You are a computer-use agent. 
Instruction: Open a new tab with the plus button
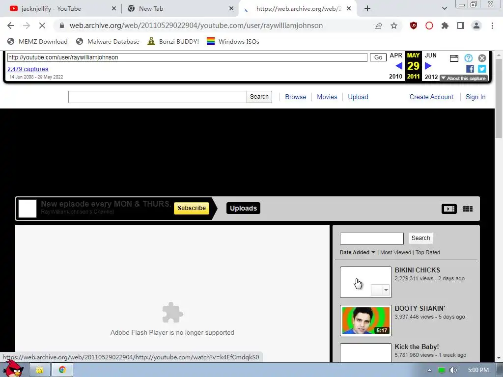pos(367,9)
